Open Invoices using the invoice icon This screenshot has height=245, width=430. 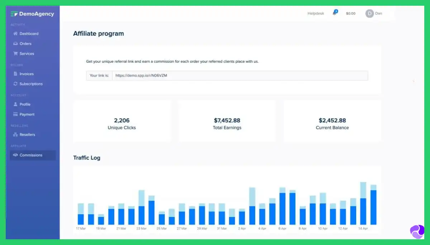point(15,74)
